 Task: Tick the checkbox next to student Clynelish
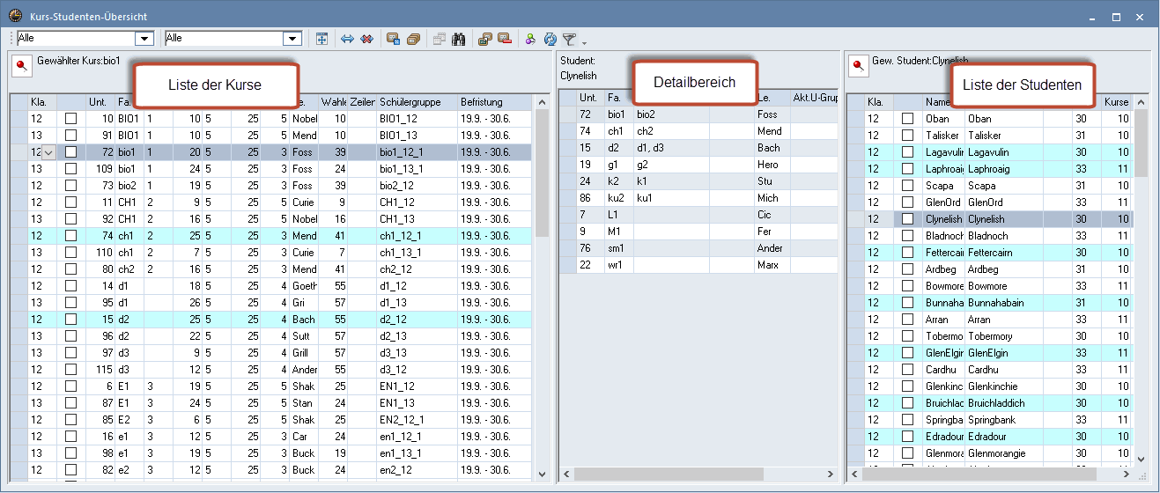coord(908,218)
